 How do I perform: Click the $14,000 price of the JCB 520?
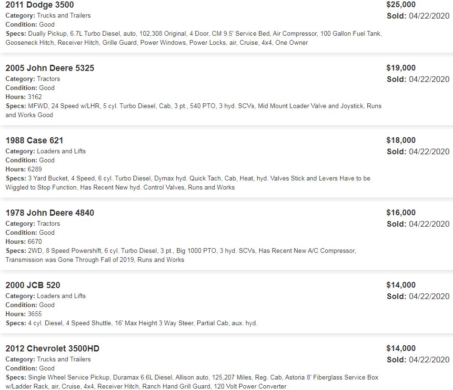click(401, 285)
